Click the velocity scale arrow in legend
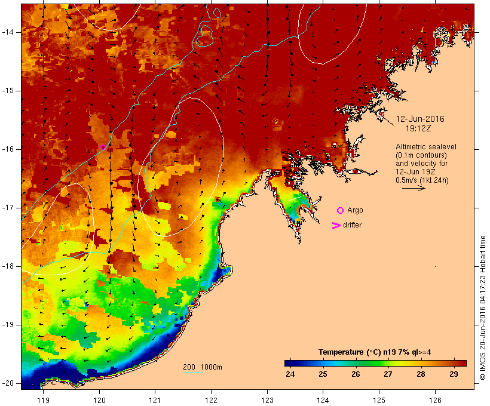Image resolution: width=490 pixels, height=406 pixels. [414, 188]
